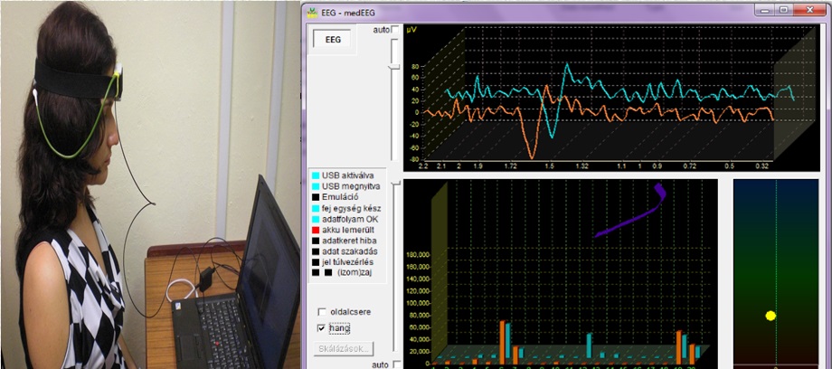
Task: Click the 180,000 axis value in spectrum chart
Action: pos(420,255)
